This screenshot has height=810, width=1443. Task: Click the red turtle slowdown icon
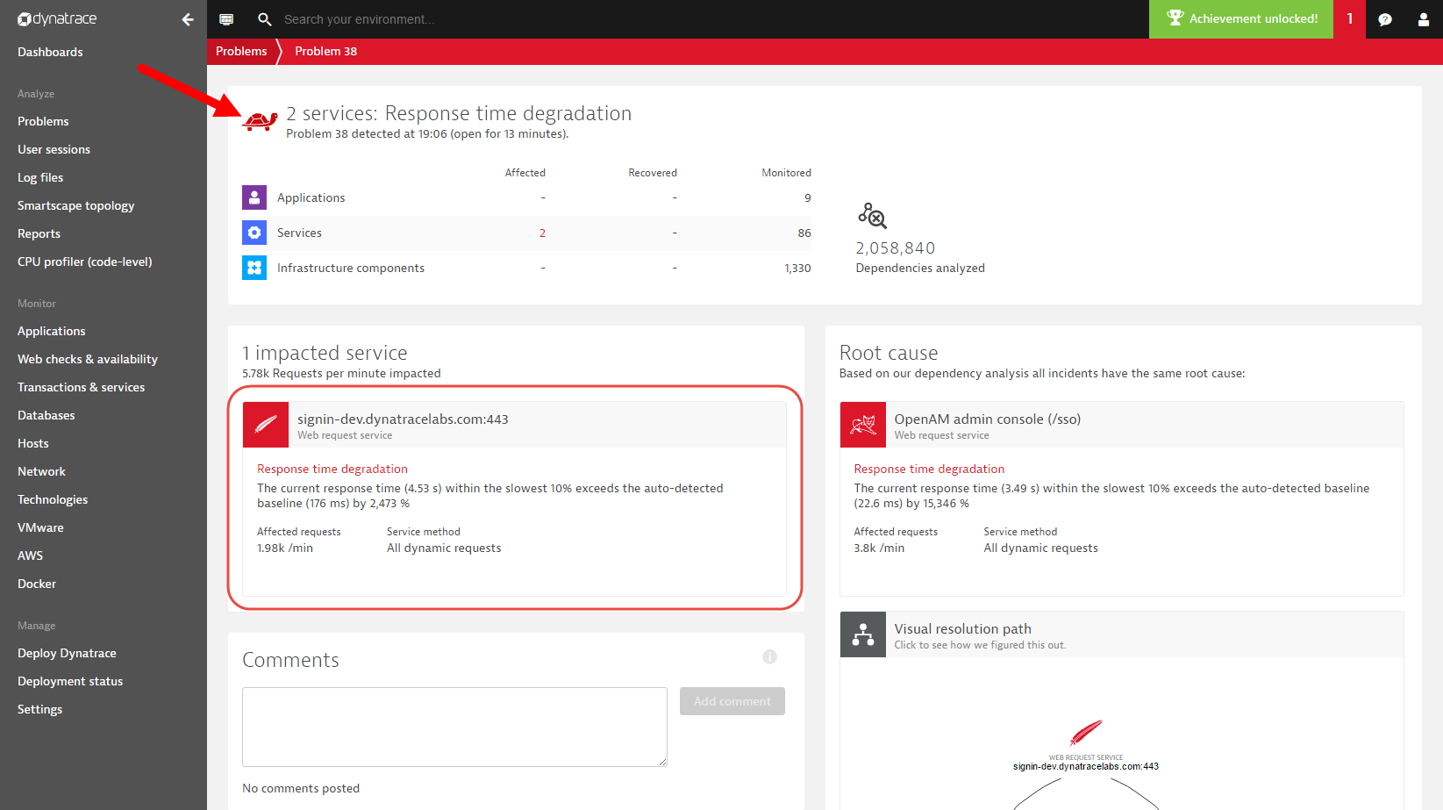pos(260,120)
